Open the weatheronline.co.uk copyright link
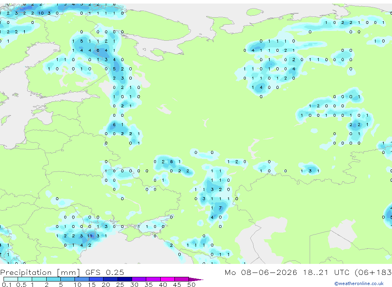Screen dimensions: 392x287 359,283
